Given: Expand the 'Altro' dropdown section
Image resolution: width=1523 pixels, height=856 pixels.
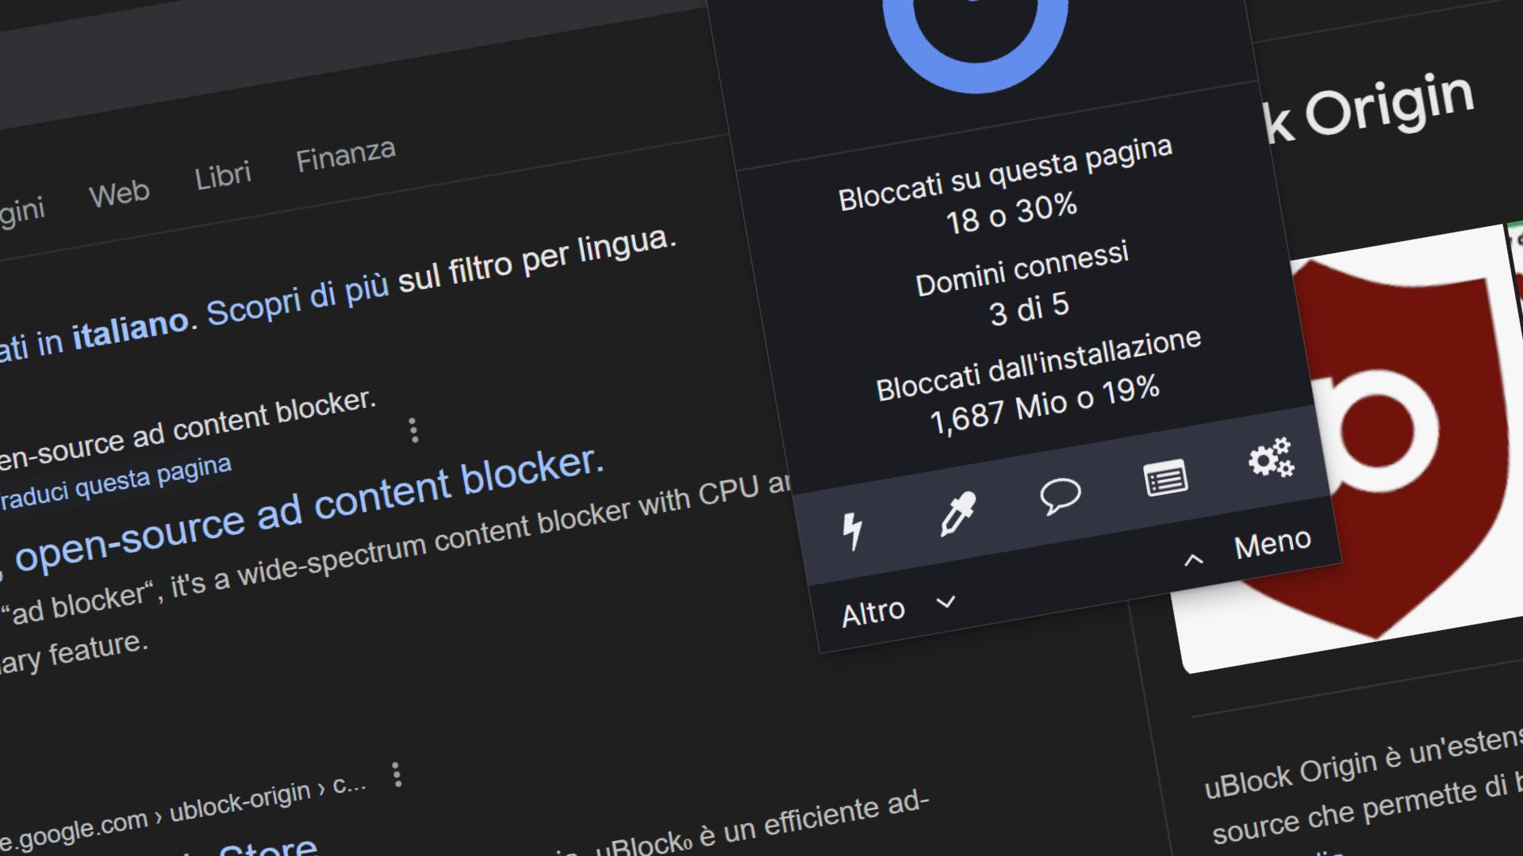Looking at the screenshot, I should point(897,606).
